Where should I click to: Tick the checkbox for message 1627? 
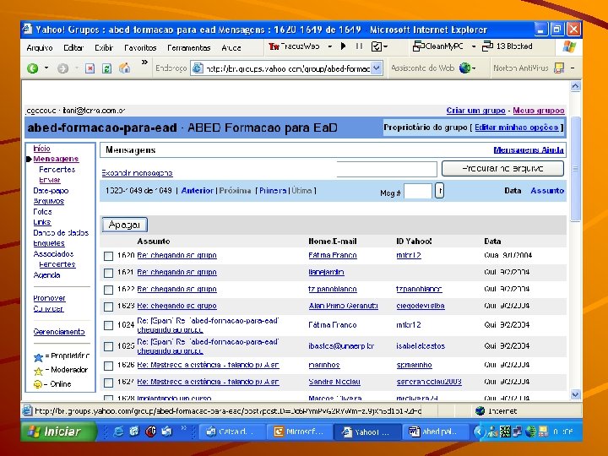[x=109, y=383]
